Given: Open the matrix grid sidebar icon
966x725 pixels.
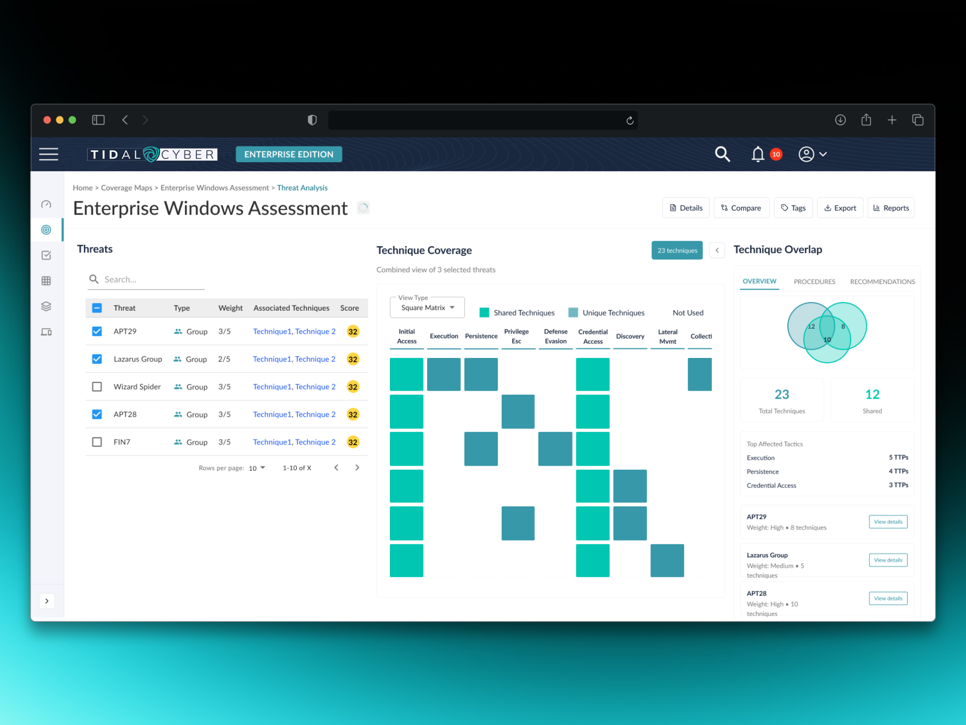Looking at the screenshot, I should coord(46,281).
